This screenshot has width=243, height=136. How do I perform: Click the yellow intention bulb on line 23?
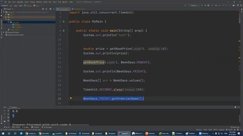[71, 98]
